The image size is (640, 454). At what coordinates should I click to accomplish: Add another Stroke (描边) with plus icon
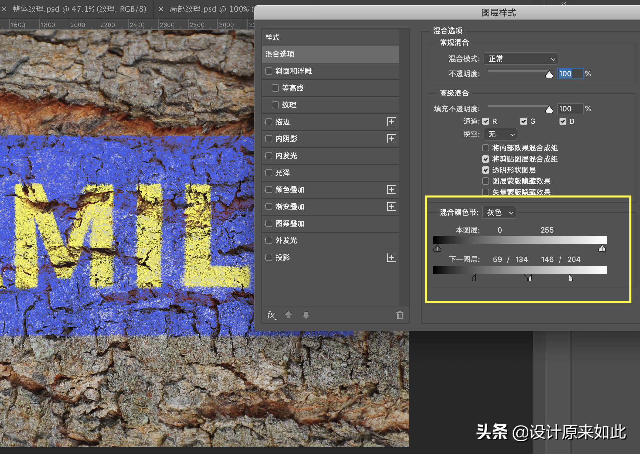point(391,122)
